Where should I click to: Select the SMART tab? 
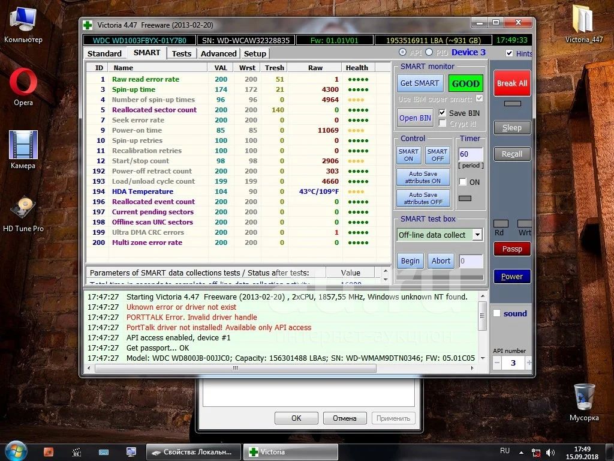point(147,53)
